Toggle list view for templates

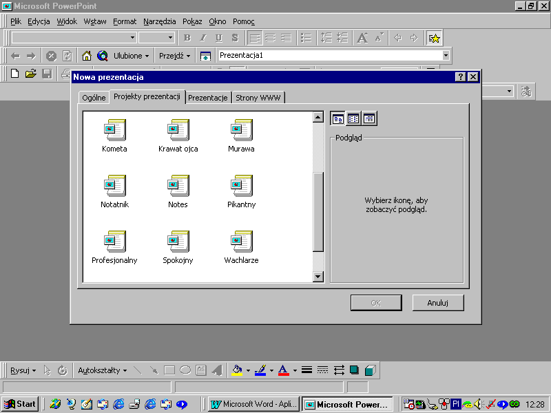(x=353, y=118)
